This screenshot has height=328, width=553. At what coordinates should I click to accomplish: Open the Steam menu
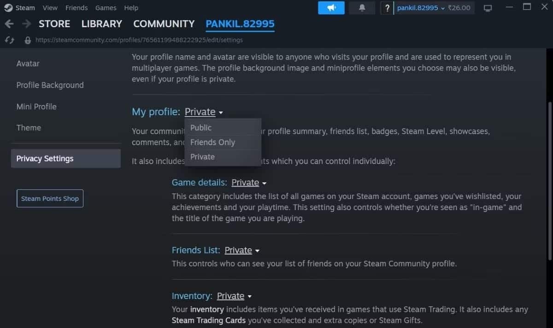tap(25, 8)
